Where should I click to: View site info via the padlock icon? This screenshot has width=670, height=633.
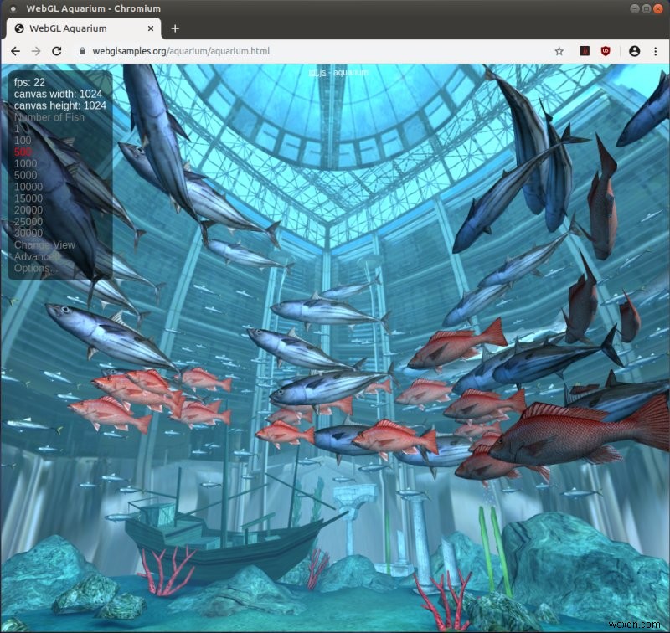[81, 51]
